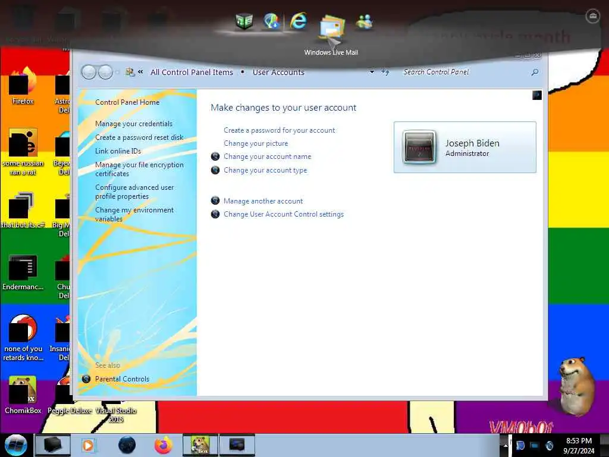
Task: Open recent pages dropdown beside forward button
Action: pos(118,72)
